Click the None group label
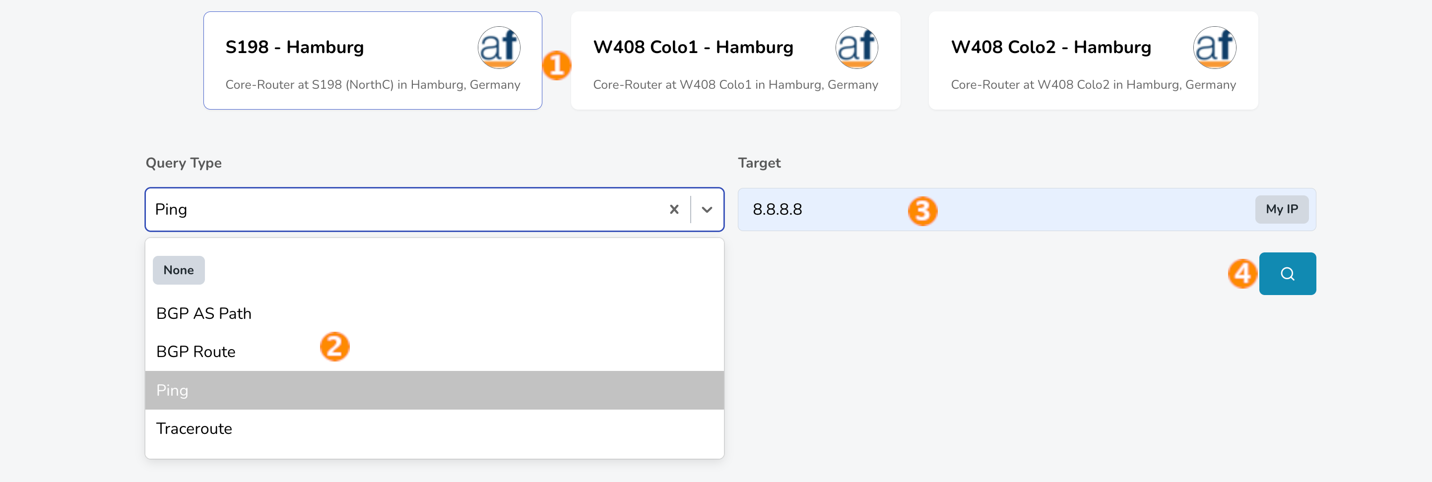This screenshot has width=1432, height=482. [x=179, y=270]
